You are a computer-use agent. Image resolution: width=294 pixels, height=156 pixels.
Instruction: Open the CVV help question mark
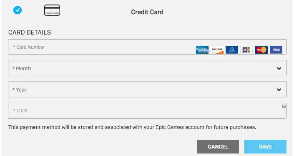(284, 106)
